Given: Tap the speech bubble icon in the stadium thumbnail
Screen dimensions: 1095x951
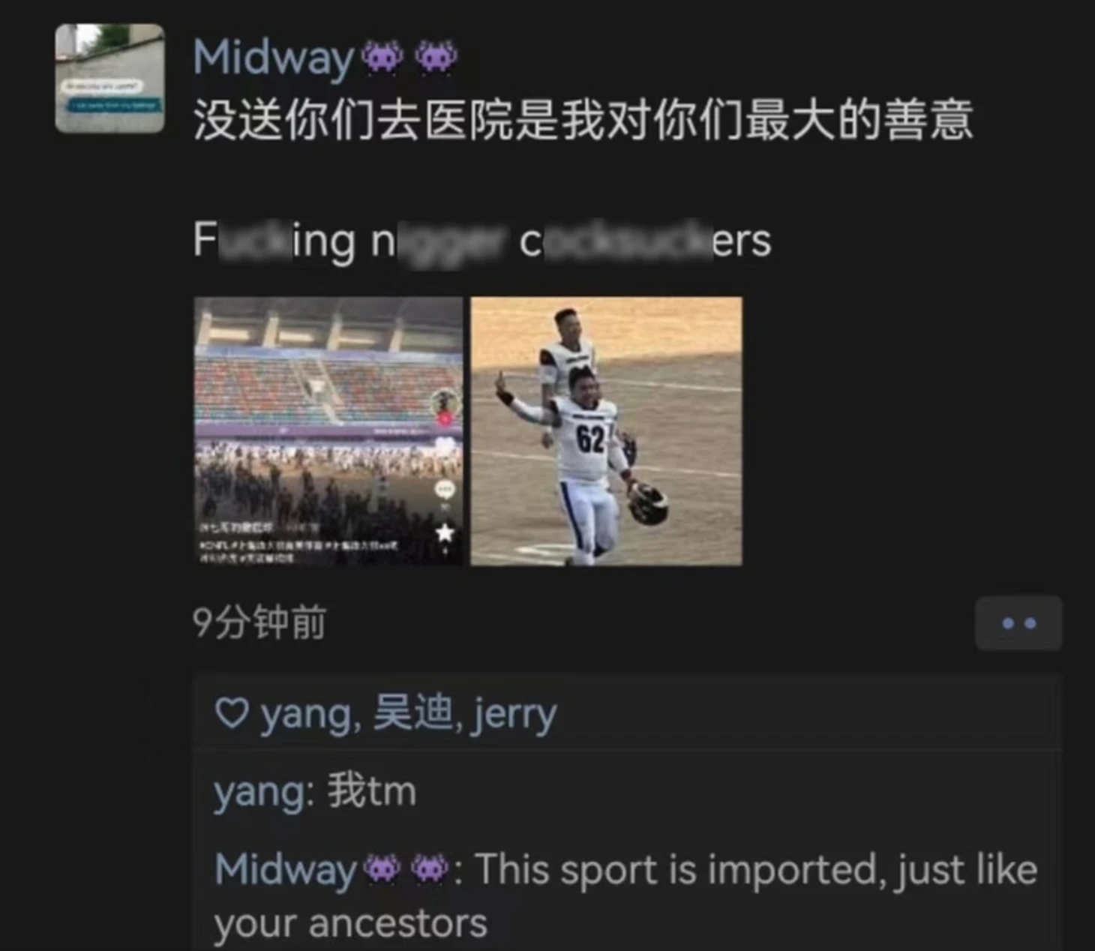Looking at the screenshot, I should (x=445, y=490).
